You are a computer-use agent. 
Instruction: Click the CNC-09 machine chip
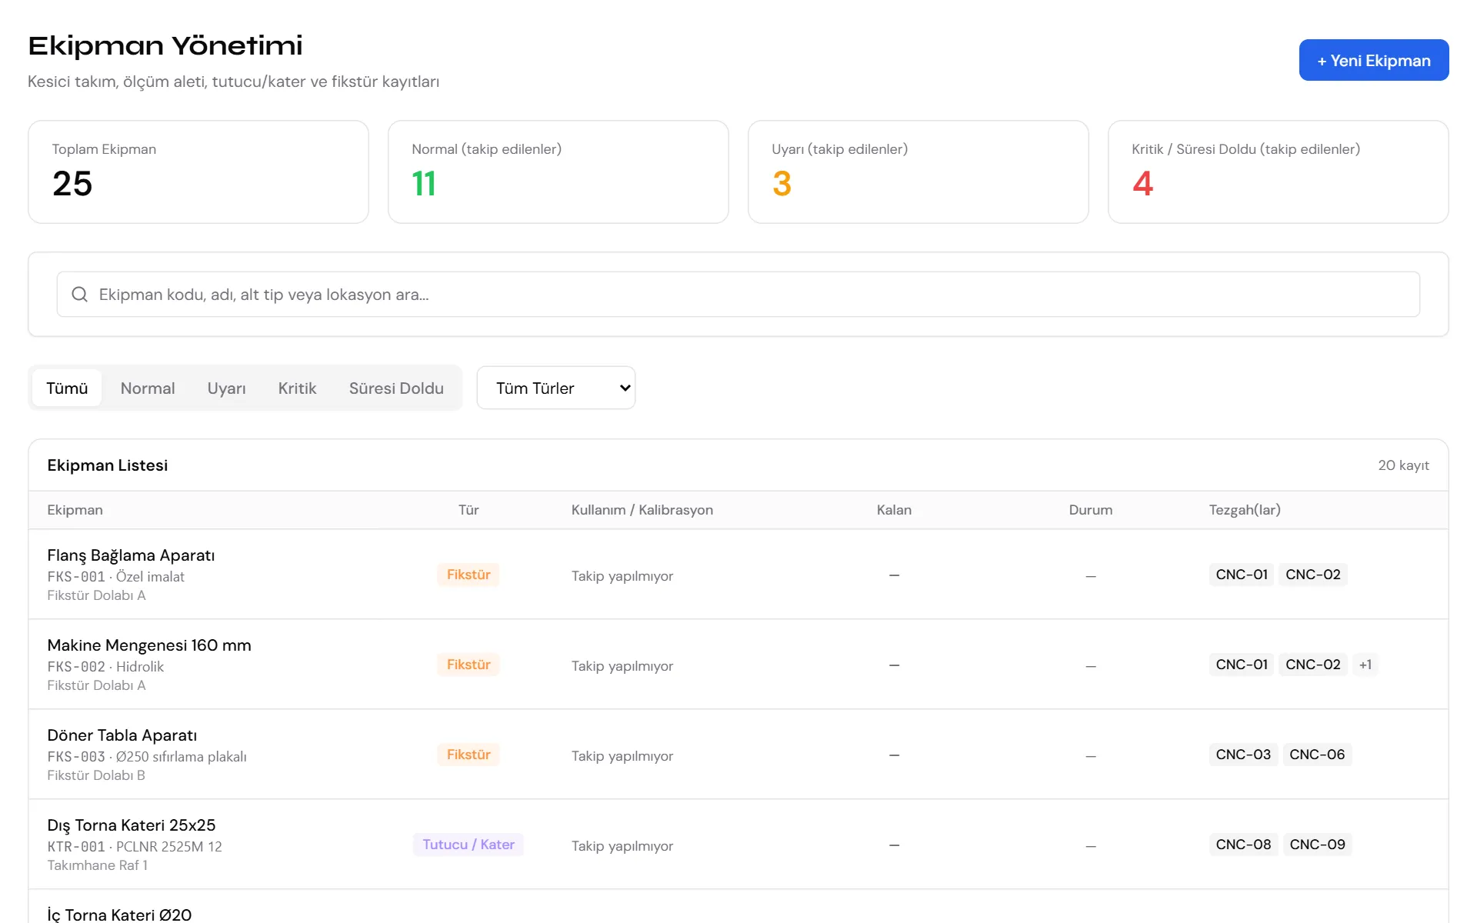[1317, 845]
